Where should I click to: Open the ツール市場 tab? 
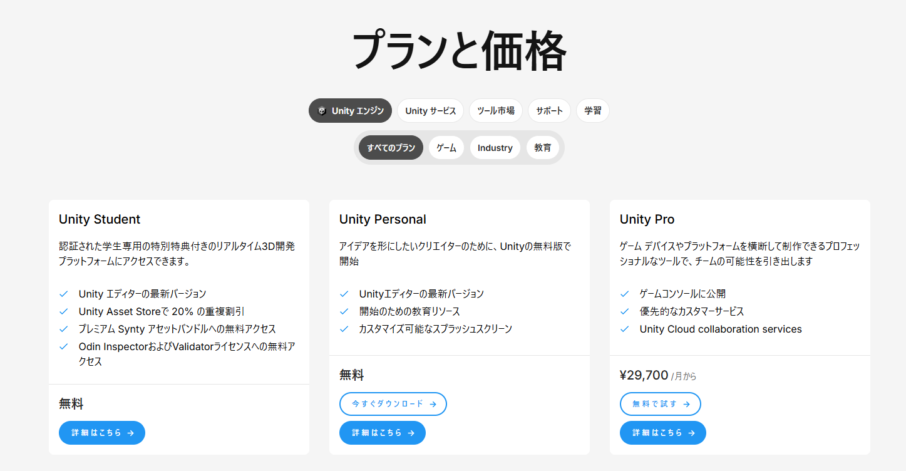(x=495, y=110)
